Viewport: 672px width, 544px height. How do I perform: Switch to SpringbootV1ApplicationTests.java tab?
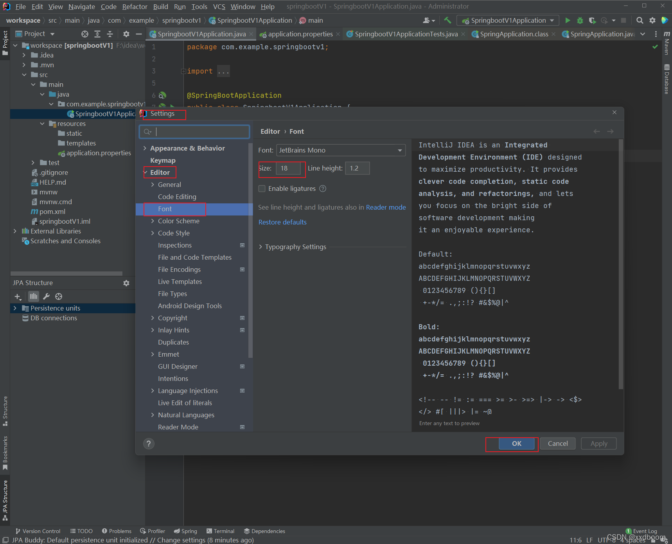pyautogui.click(x=406, y=34)
